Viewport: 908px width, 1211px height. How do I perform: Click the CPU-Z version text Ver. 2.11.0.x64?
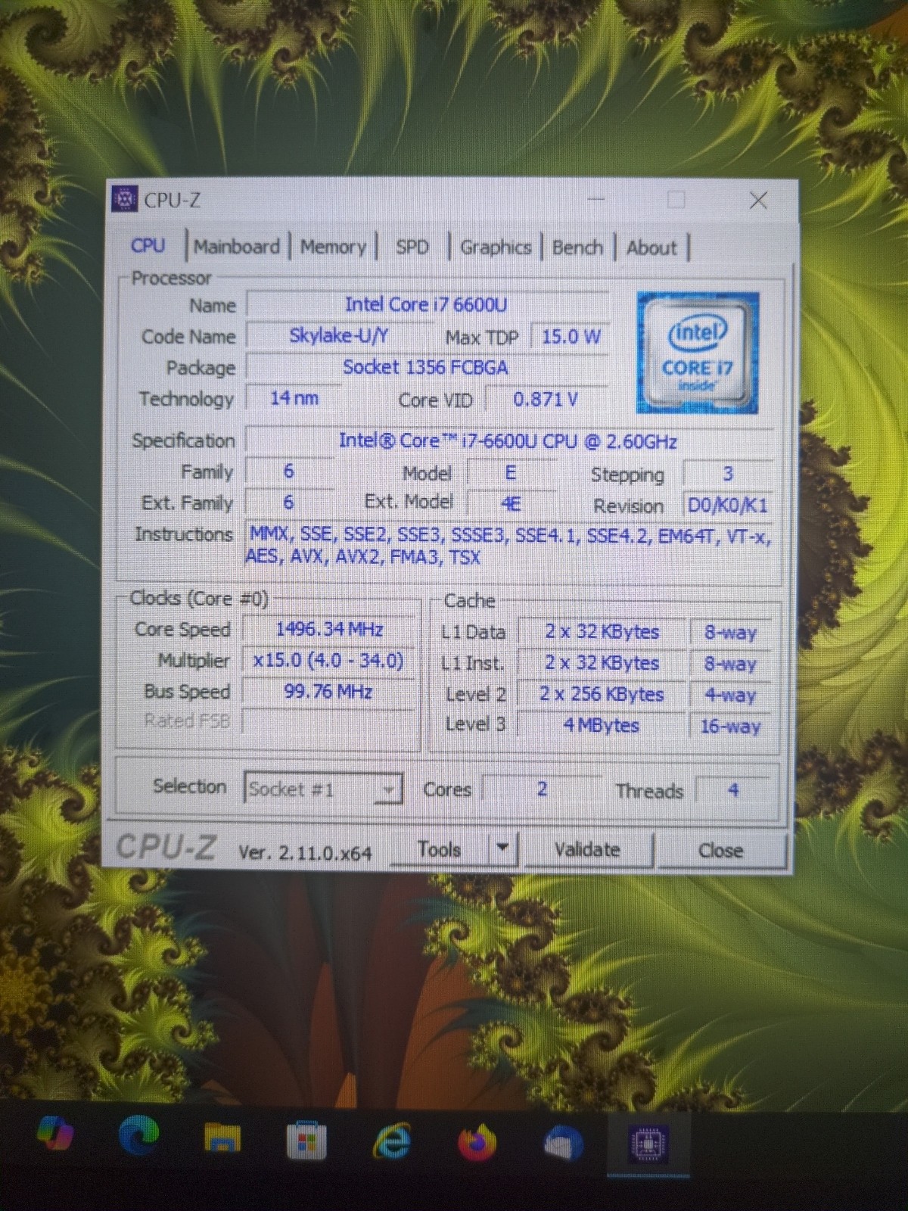(305, 853)
